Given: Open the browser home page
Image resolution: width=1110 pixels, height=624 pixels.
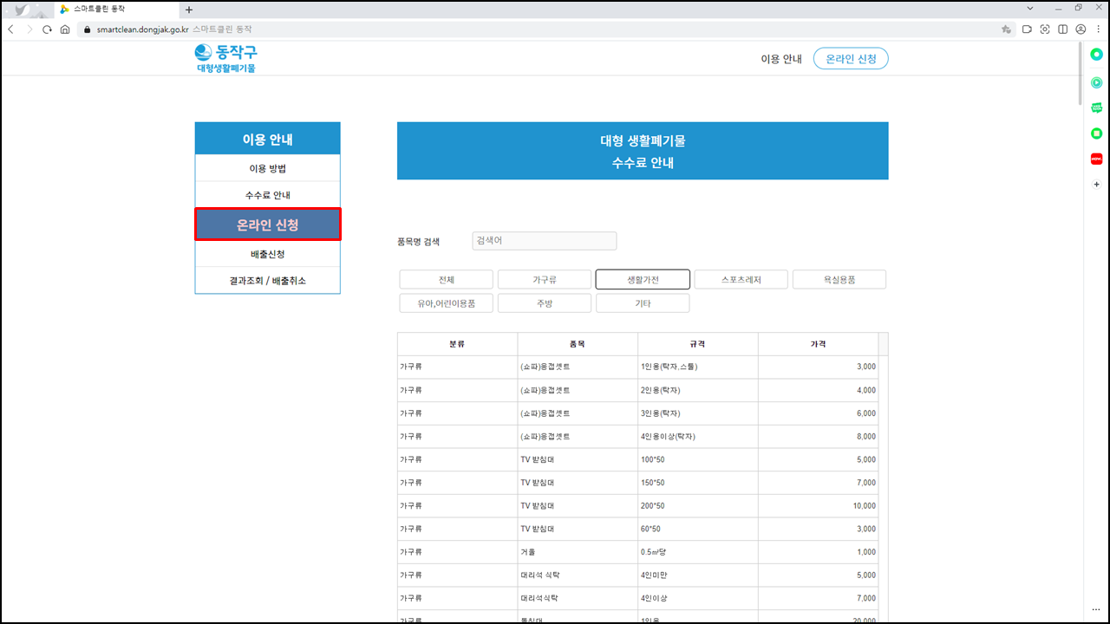Looking at the screenshot, I should tap(65, 29).
